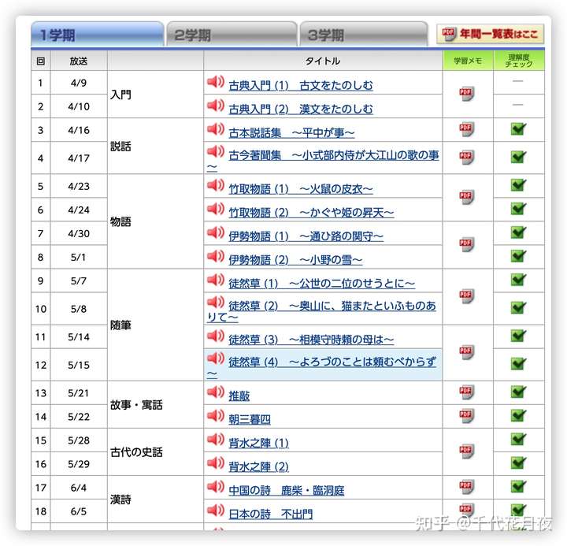Image resolution: width=567 pixels, height=546 pixels.
Task: Open comprehension check for 徒然草 (1)
Action: point(518,280)
